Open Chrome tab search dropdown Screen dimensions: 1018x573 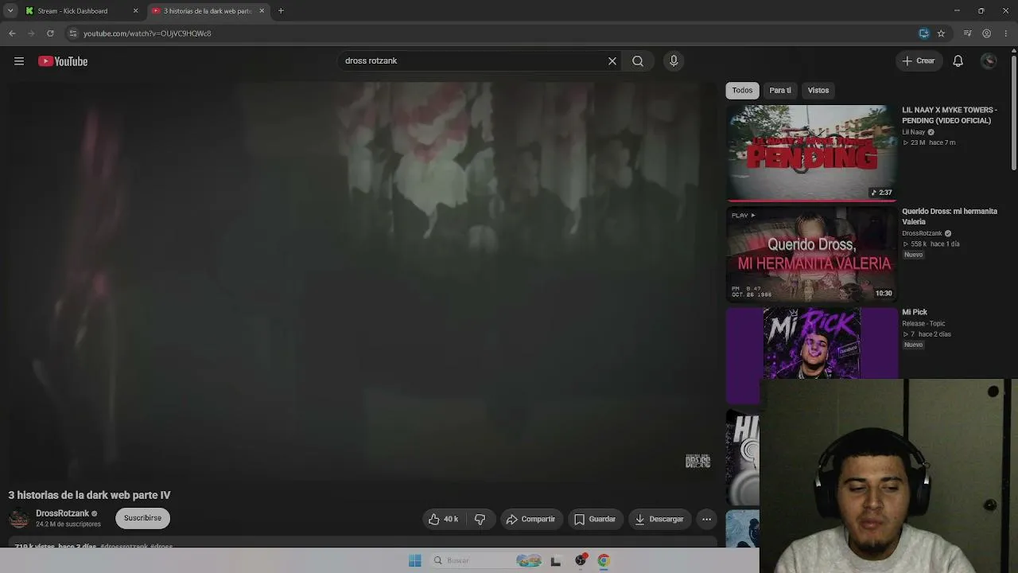pyautogui.click(x=10, y=11)
